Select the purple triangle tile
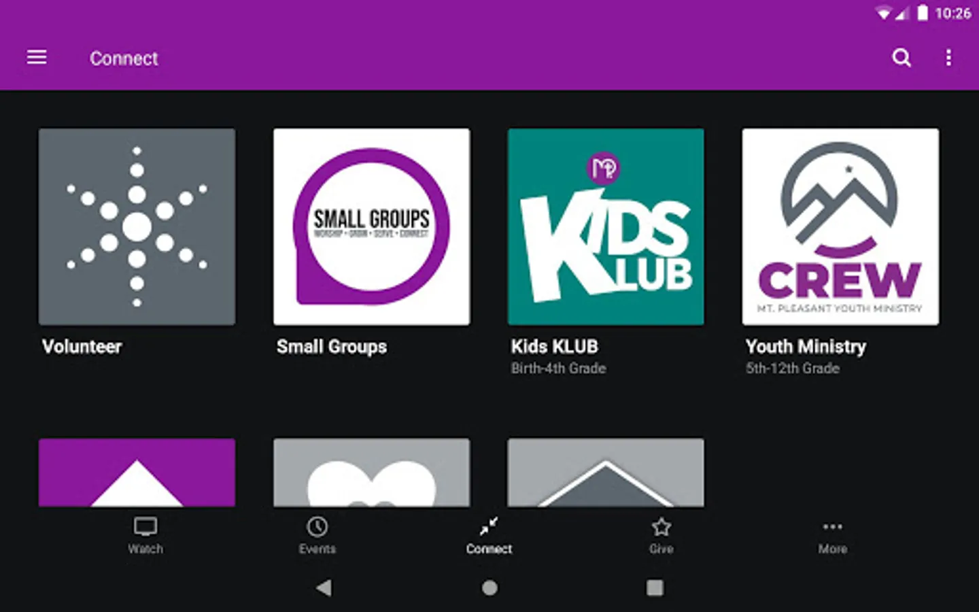 click(137, 473)
